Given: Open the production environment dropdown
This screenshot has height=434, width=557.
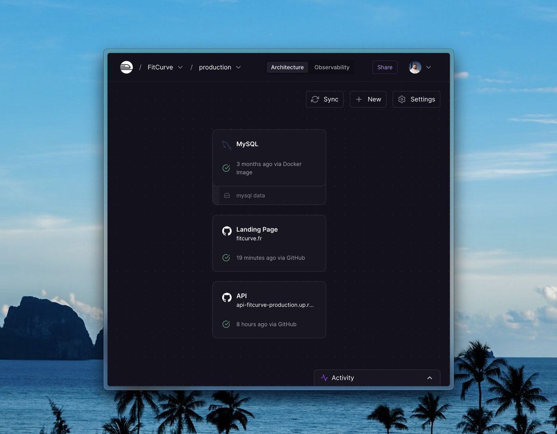Looking at the screenshot, I should tap(220, 67).
